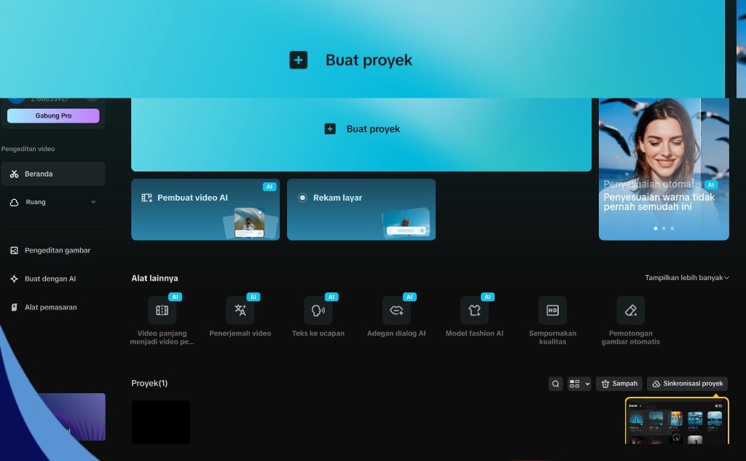
Task: Click the project search magnifier icon
Action: (556, 384)
